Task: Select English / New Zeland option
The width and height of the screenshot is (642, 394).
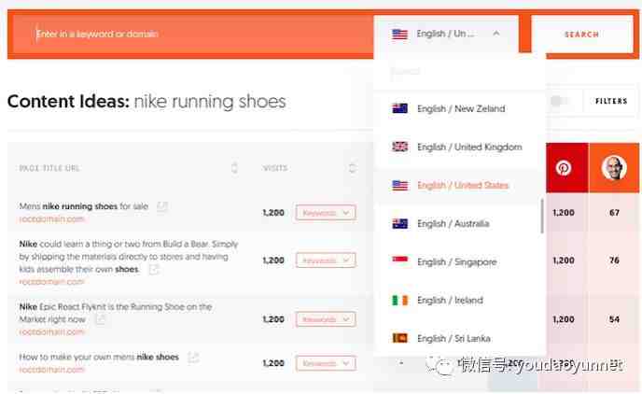Action: (459, 108)
